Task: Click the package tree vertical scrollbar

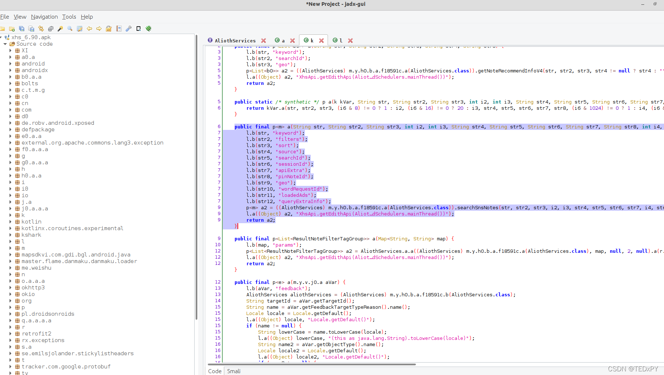Action: (196, 177)
